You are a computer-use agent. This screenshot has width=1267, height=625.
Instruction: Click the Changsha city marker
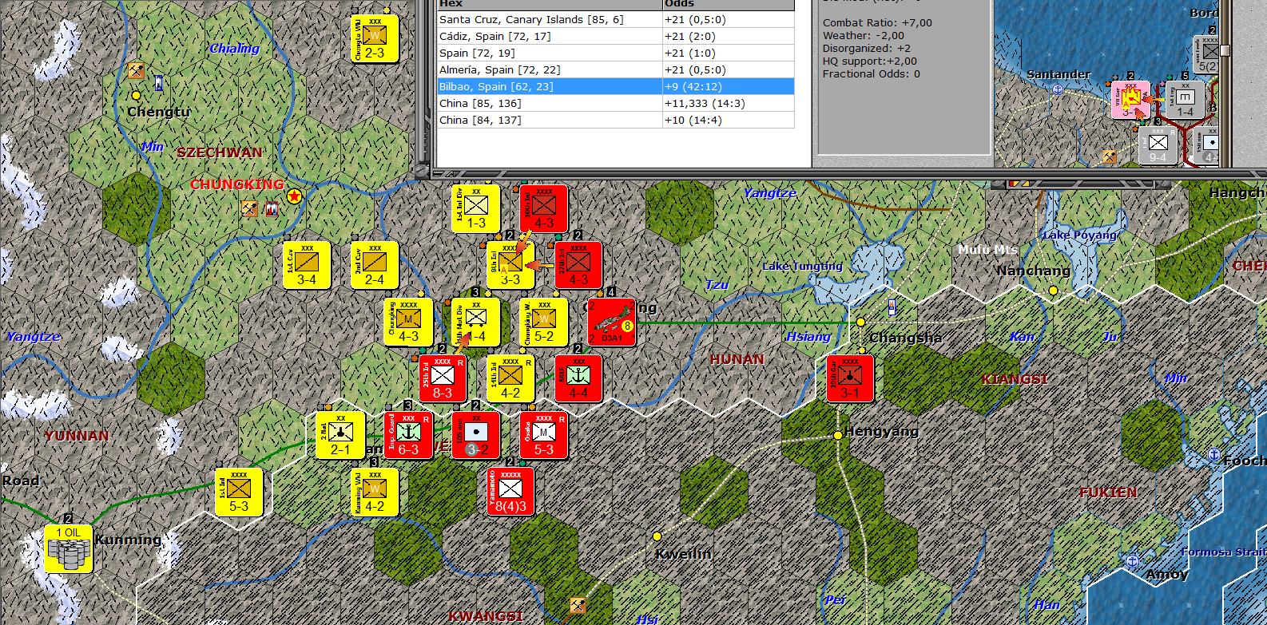coord(860,322)
